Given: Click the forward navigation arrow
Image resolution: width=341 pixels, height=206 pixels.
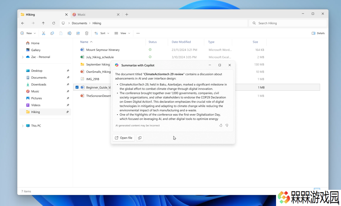Looking at the screenshot, I should click(x=33, y=23).
